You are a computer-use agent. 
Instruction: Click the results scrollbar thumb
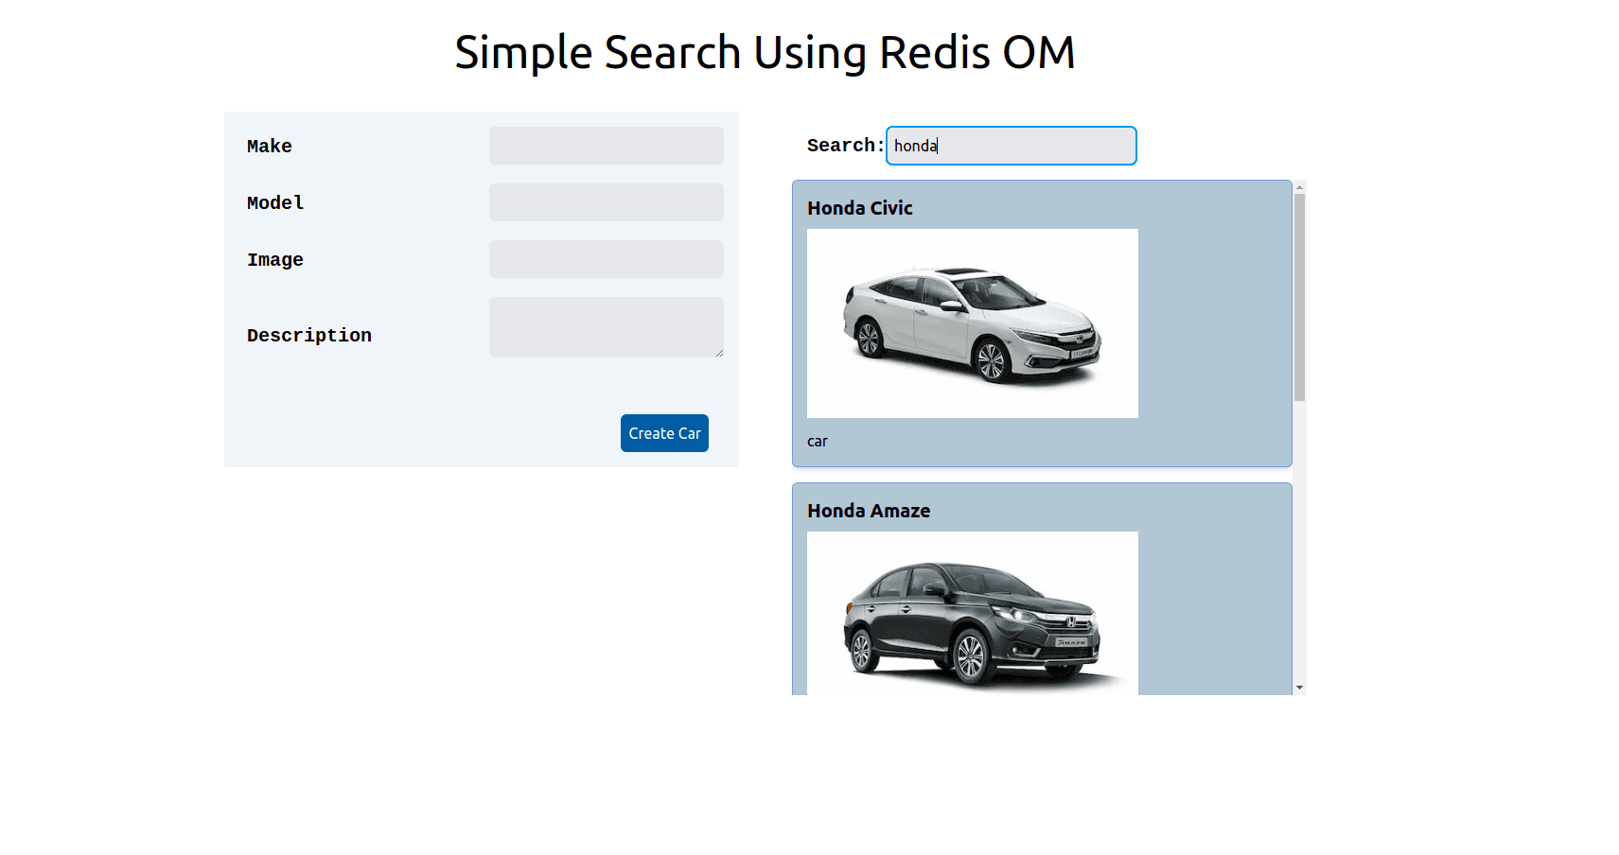(1299, 297)
